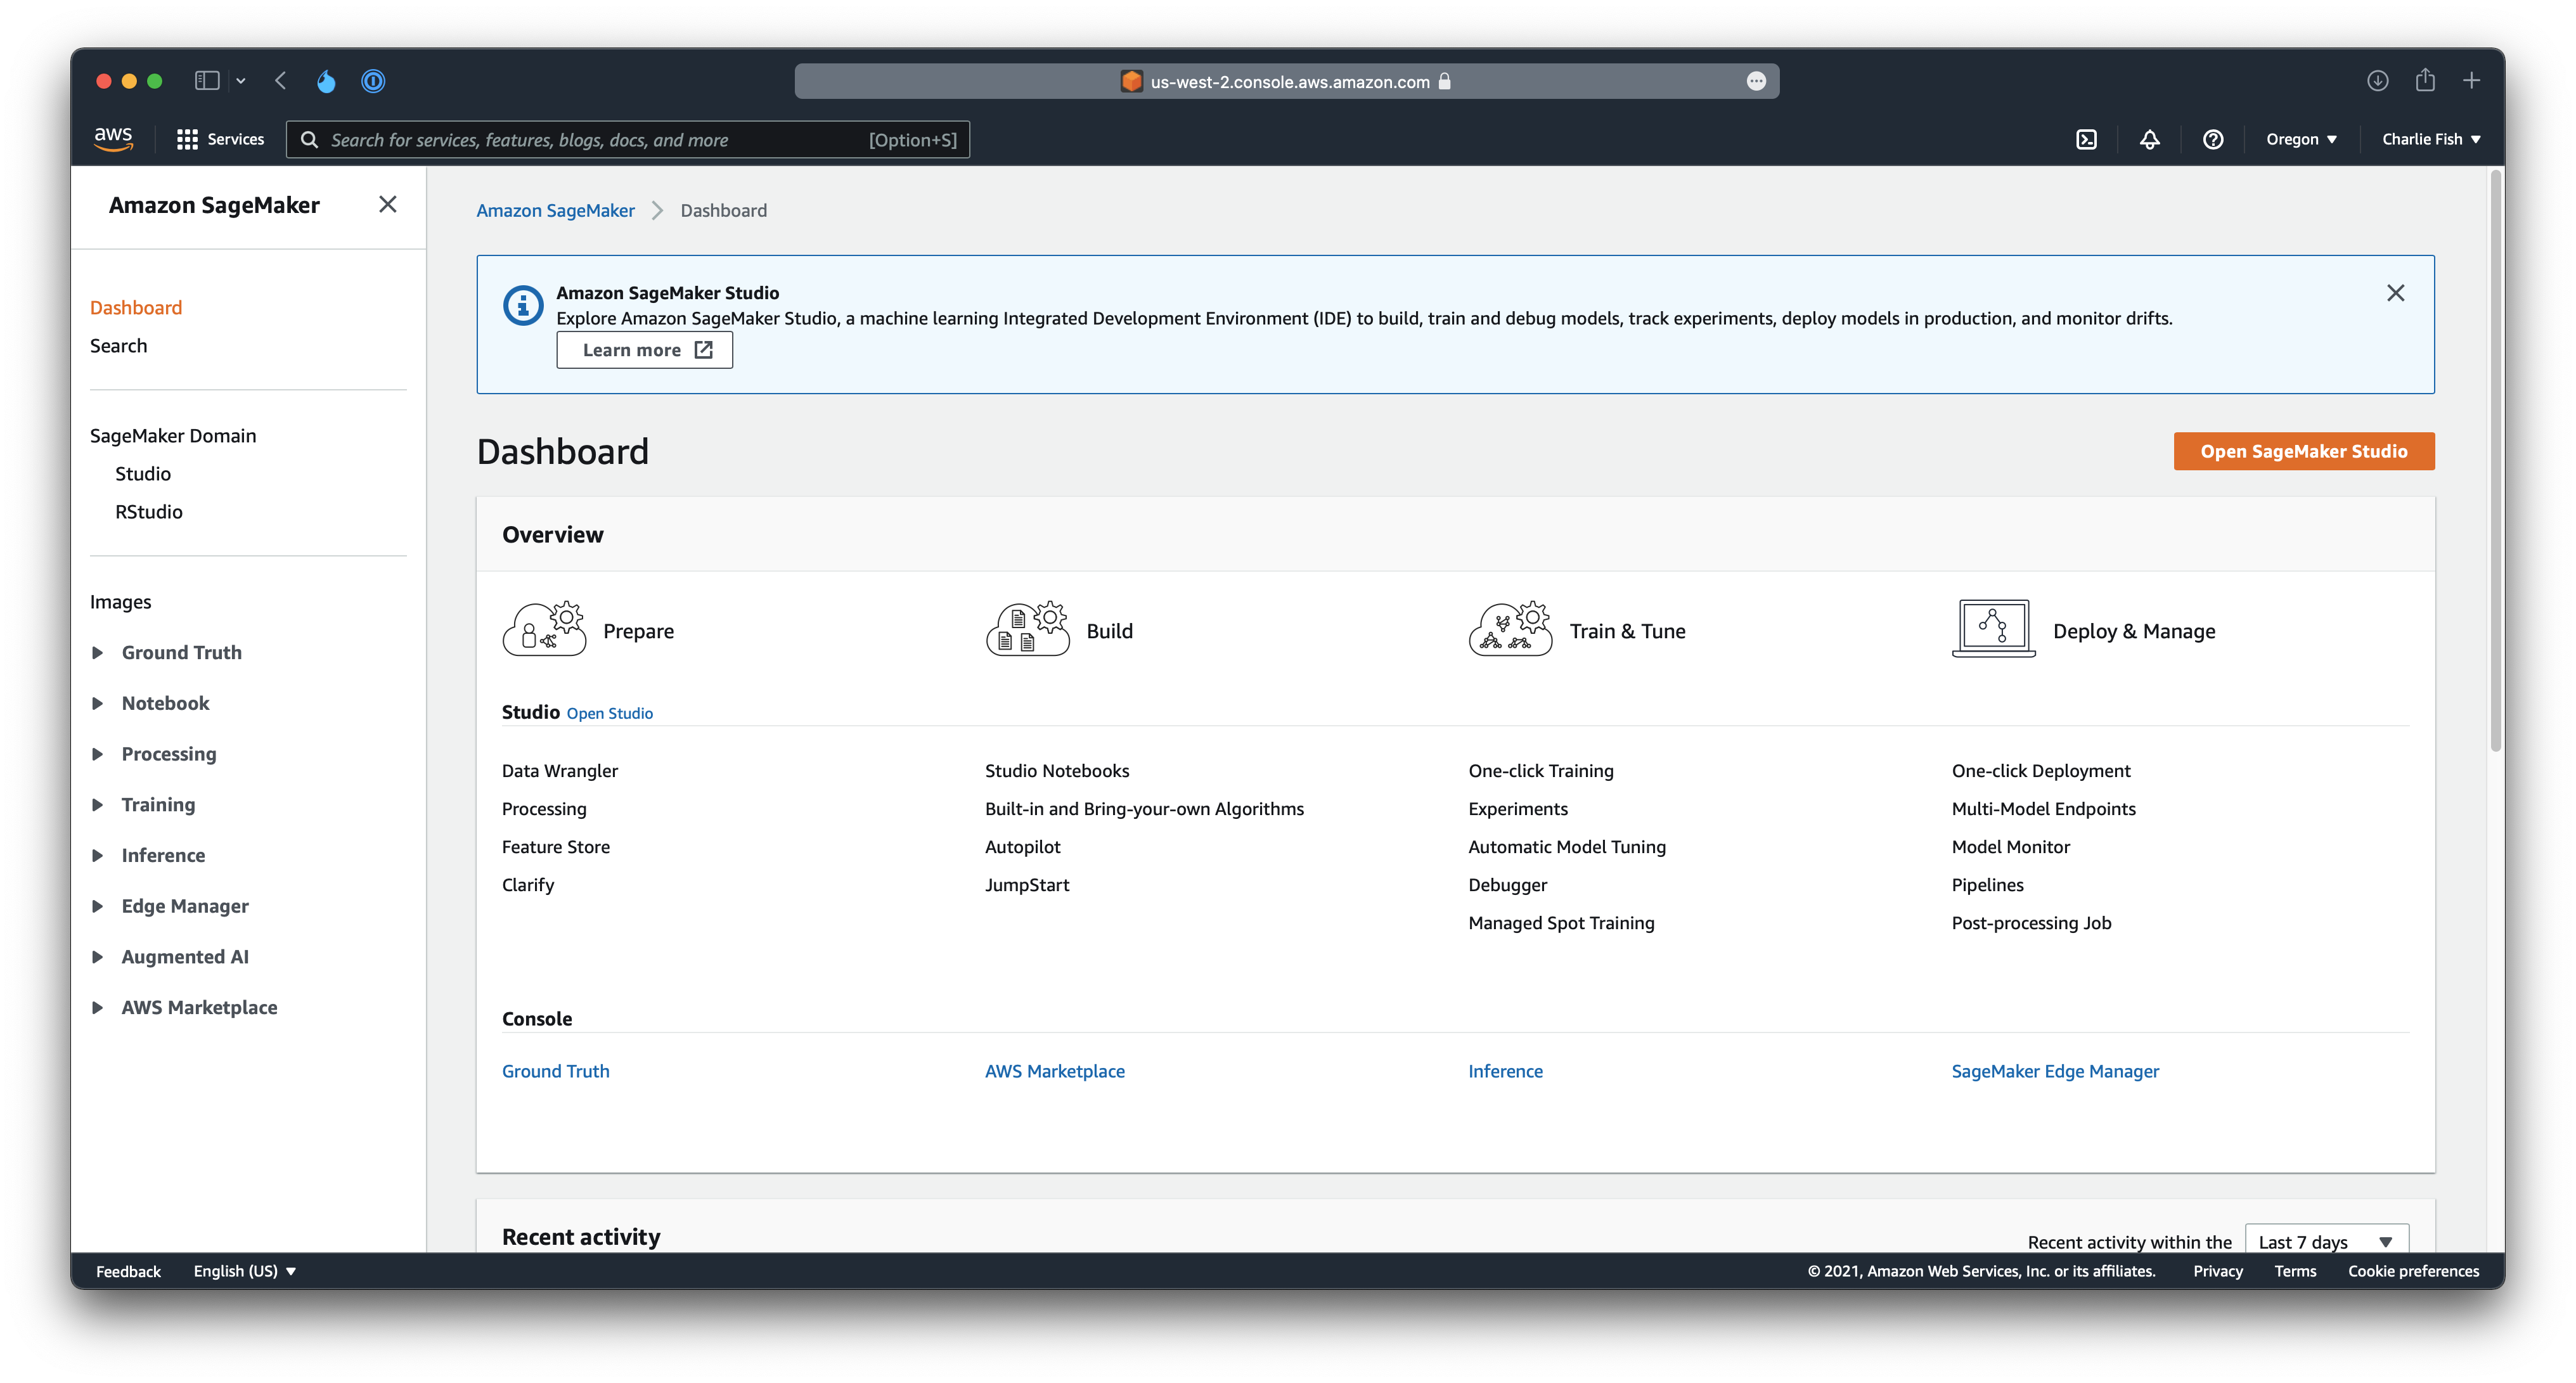Expand the AWS Marketplace tree section

(x=98, y=1007)
